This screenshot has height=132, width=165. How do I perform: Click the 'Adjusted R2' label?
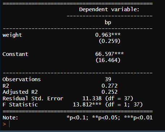(x=20, y=92)
